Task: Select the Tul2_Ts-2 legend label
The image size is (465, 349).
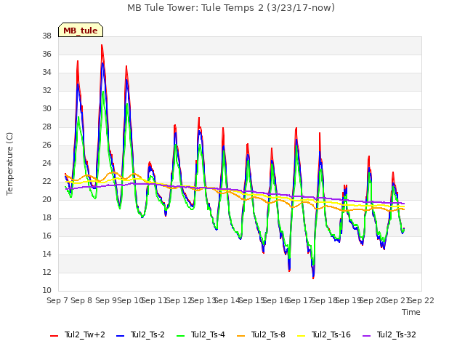Action: (147, 334)
